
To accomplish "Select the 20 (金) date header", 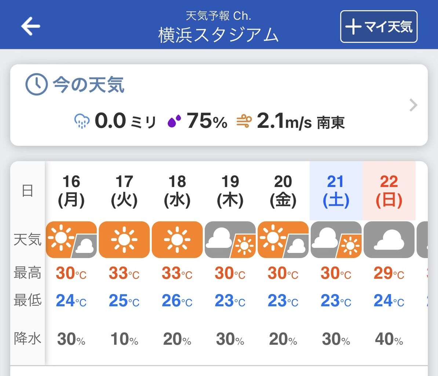I will pos(283,191).
